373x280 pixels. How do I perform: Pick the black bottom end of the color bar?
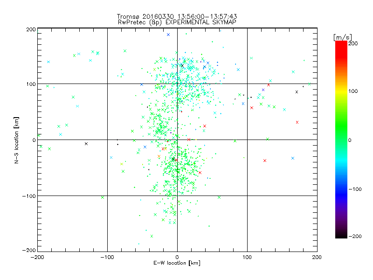click(341, 235)
